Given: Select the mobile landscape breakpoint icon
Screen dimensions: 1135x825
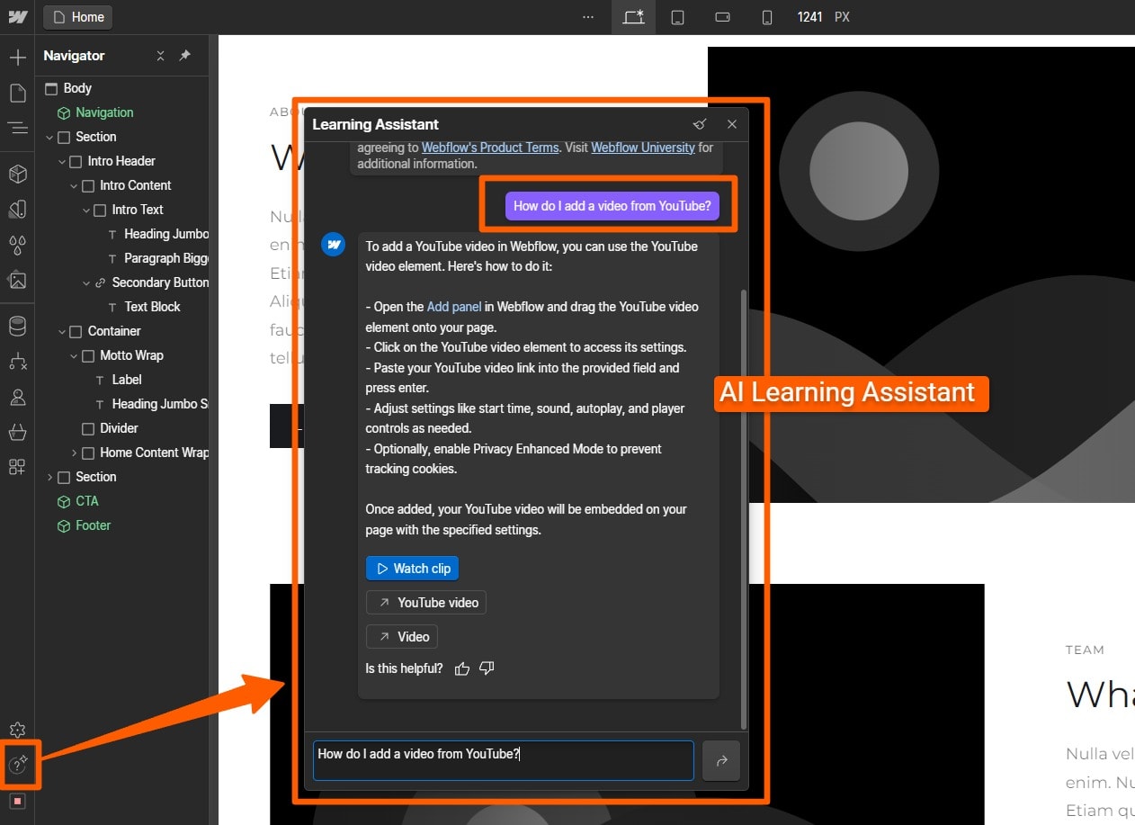Looking at the screenshot, I should [722, 17].
